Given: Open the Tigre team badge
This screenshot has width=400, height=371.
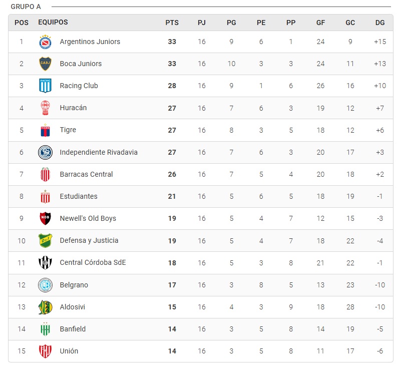Looking at the screenshot, I should (46, 130).
